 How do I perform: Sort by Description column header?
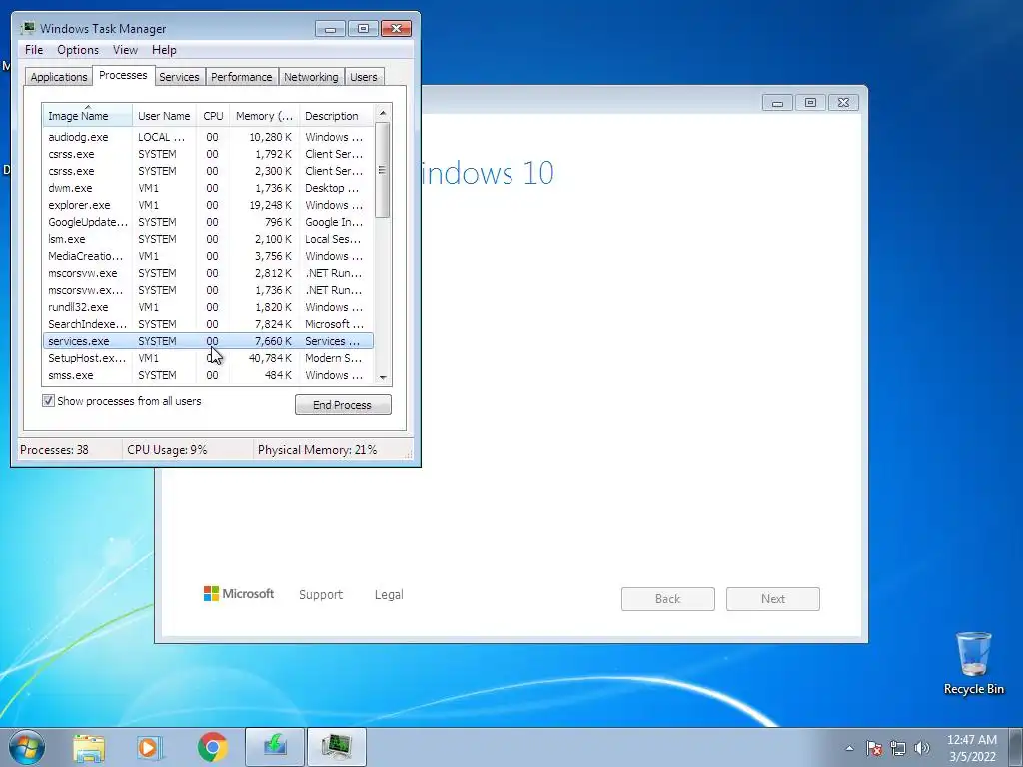tap(336, 116)
